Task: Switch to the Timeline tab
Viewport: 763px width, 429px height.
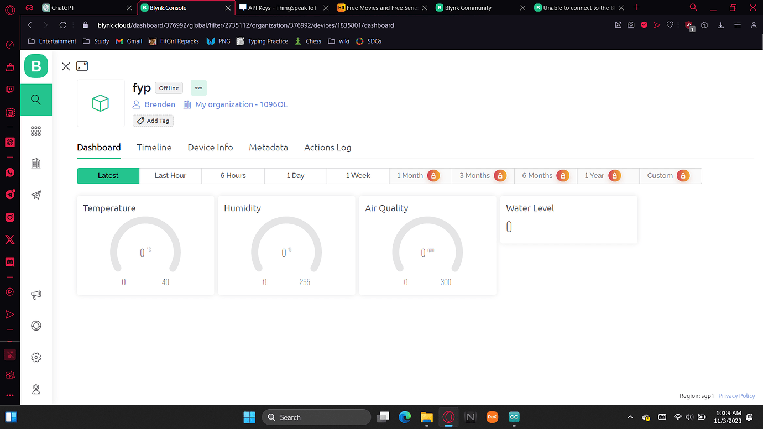Action: [154, 147]
